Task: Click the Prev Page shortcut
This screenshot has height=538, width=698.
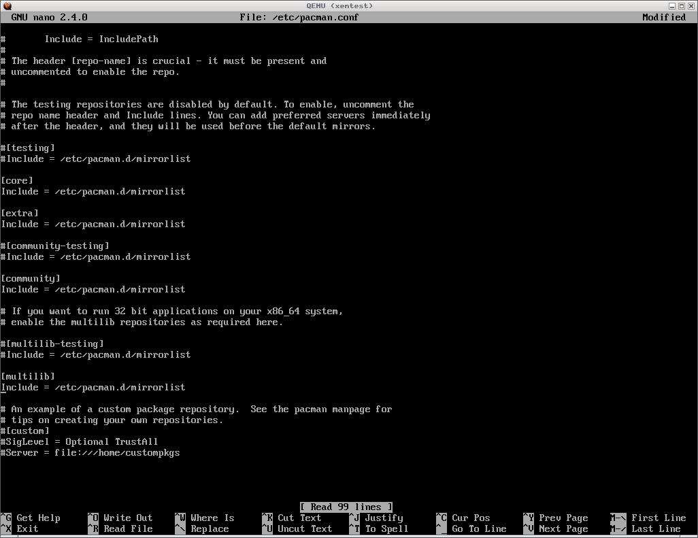Action: (x=563, y=518)
